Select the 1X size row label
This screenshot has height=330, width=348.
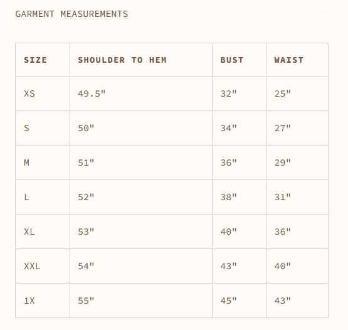point(29,301)
